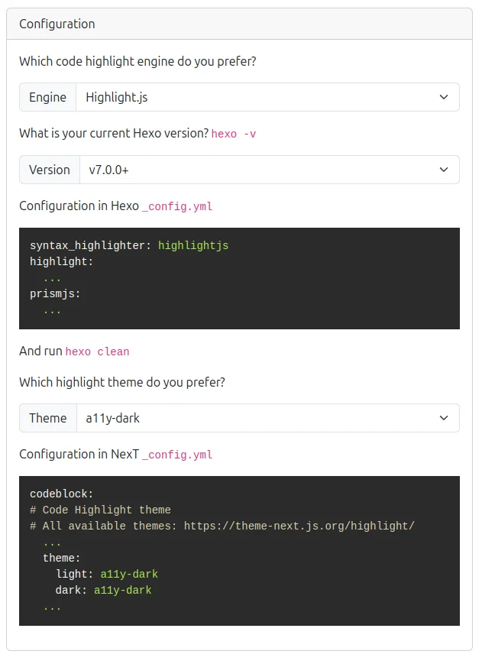Viewport: 482px width, 664px height.
Task: Click the 'light: a11y-dark' code line
Action: (x=107, y=575)
